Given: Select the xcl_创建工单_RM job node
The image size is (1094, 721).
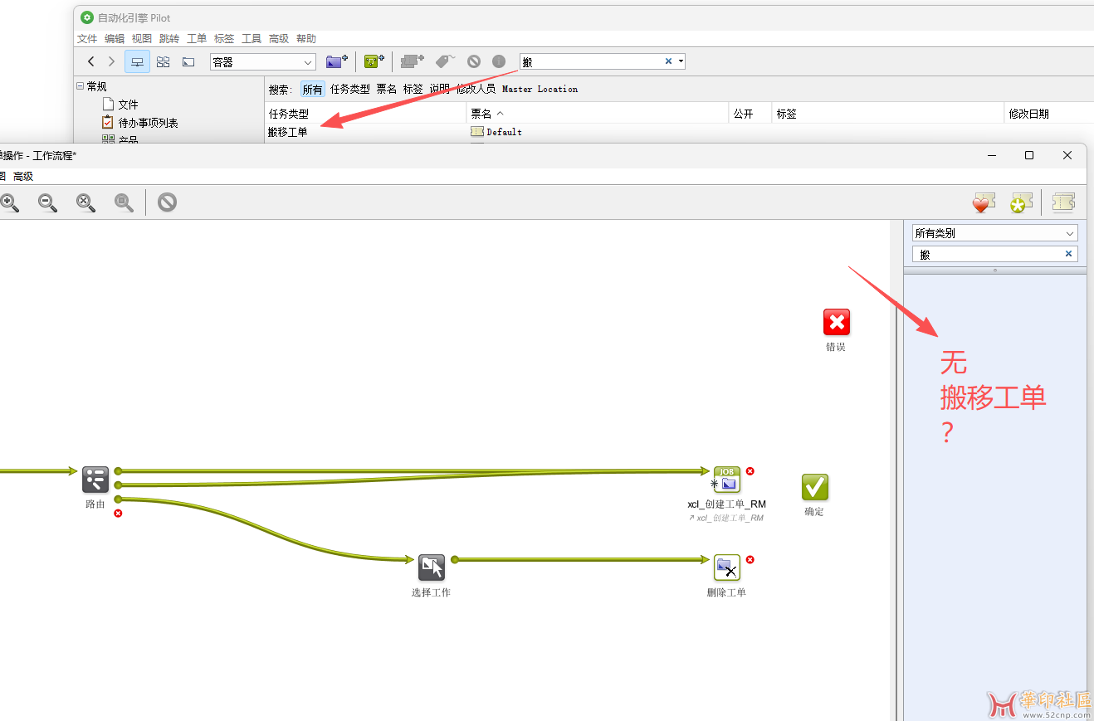Looking at the screenshot, I should (726, 480).
